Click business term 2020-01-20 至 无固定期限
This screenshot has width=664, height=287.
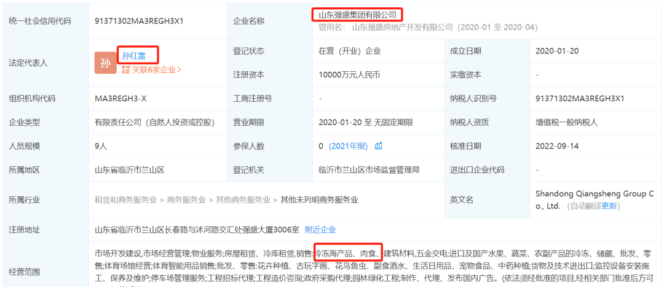[x=365, y=123]
